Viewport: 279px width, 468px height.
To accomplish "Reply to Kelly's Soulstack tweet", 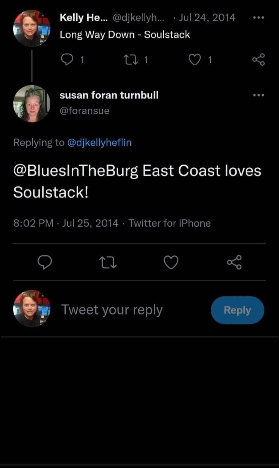I will [68, 59].
